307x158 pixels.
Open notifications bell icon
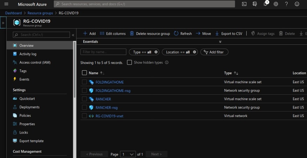[265, 4]
